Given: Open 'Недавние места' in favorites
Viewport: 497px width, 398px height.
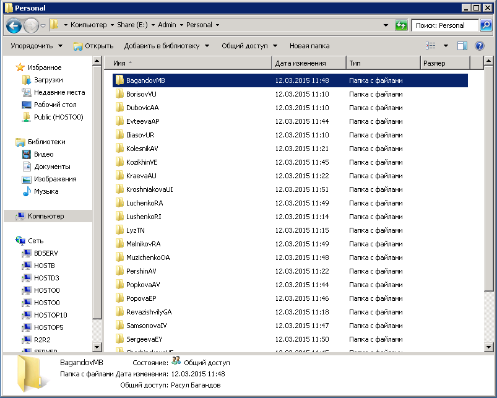Looking at the screenshot, I should pos(59,92).
